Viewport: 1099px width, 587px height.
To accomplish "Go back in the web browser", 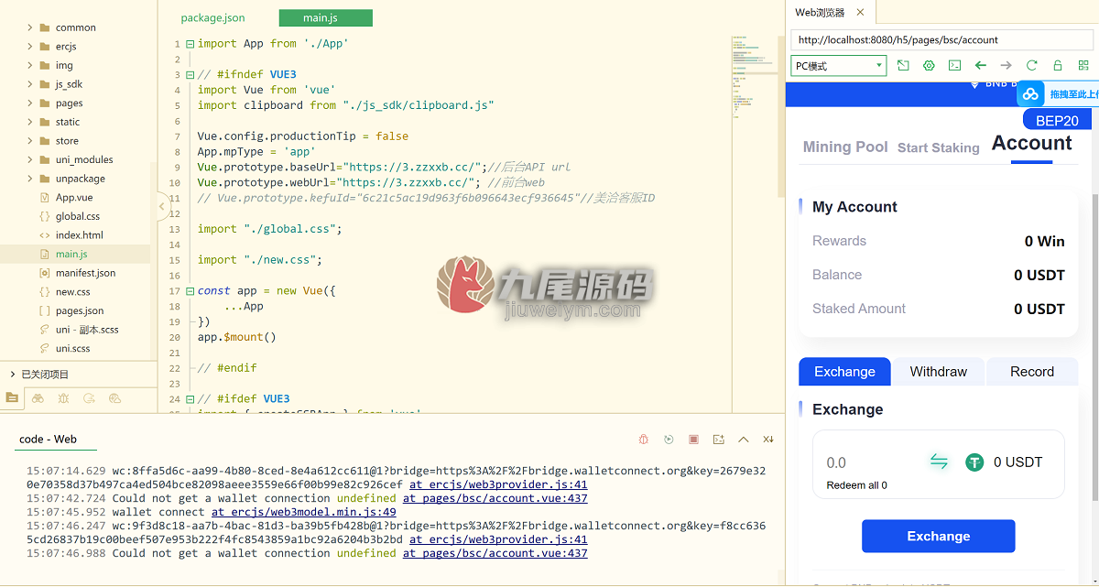I will (x=980, y=66).
